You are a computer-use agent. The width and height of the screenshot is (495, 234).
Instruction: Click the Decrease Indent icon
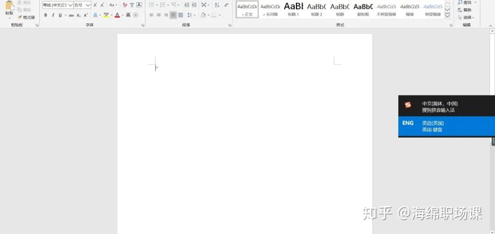tap(187, 5)
